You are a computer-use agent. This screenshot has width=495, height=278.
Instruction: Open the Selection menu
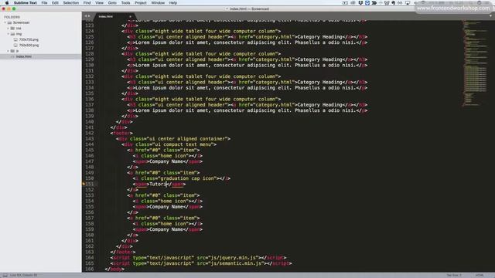[70, 3]
